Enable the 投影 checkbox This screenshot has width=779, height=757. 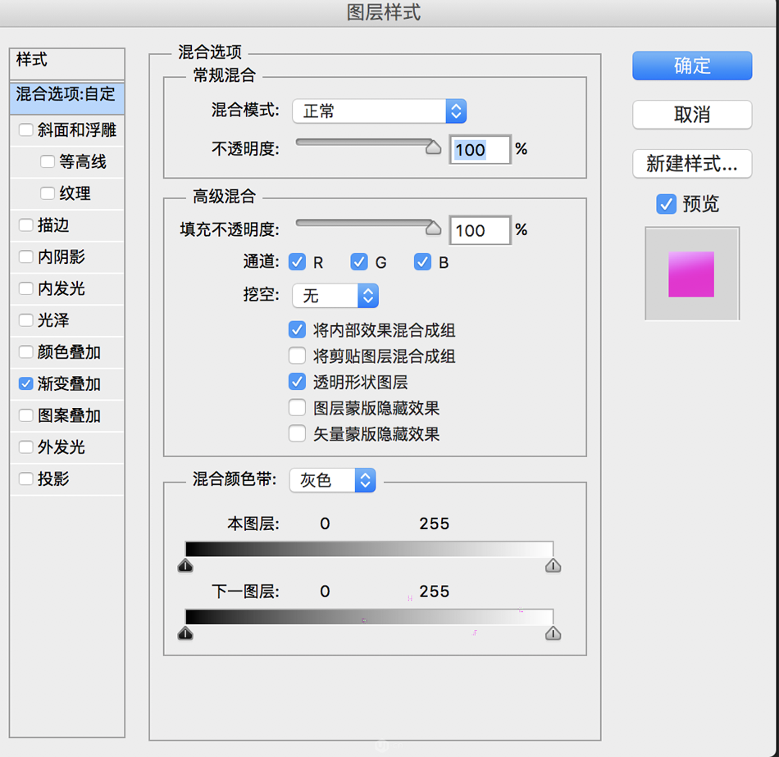pos(26,479)
